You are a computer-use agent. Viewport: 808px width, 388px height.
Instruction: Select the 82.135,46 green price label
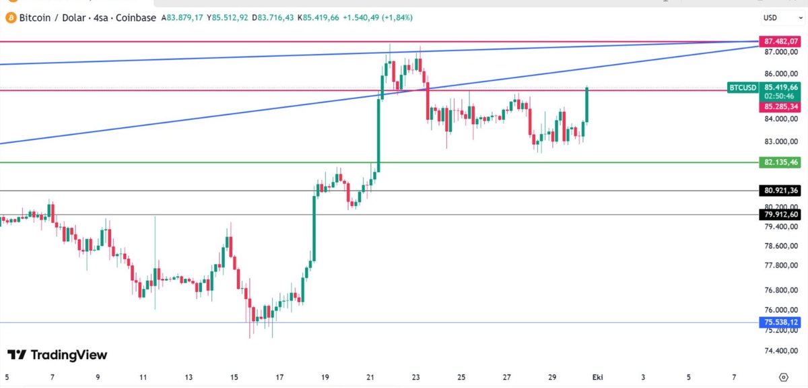tap(780, 162)
